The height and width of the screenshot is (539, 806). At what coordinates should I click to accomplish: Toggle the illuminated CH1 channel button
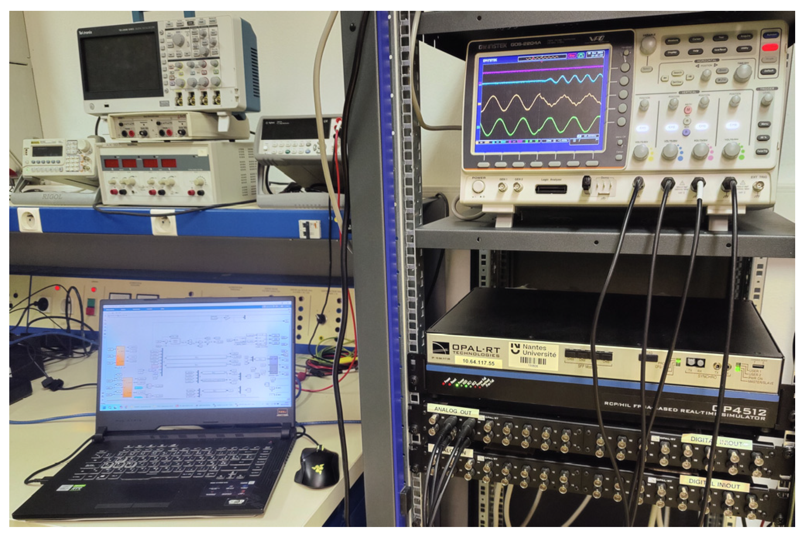(642, 127)
